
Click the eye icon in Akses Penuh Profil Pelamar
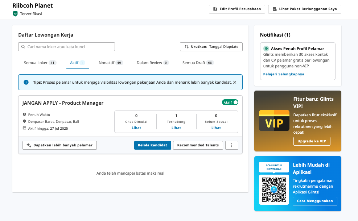pos(266,48)
